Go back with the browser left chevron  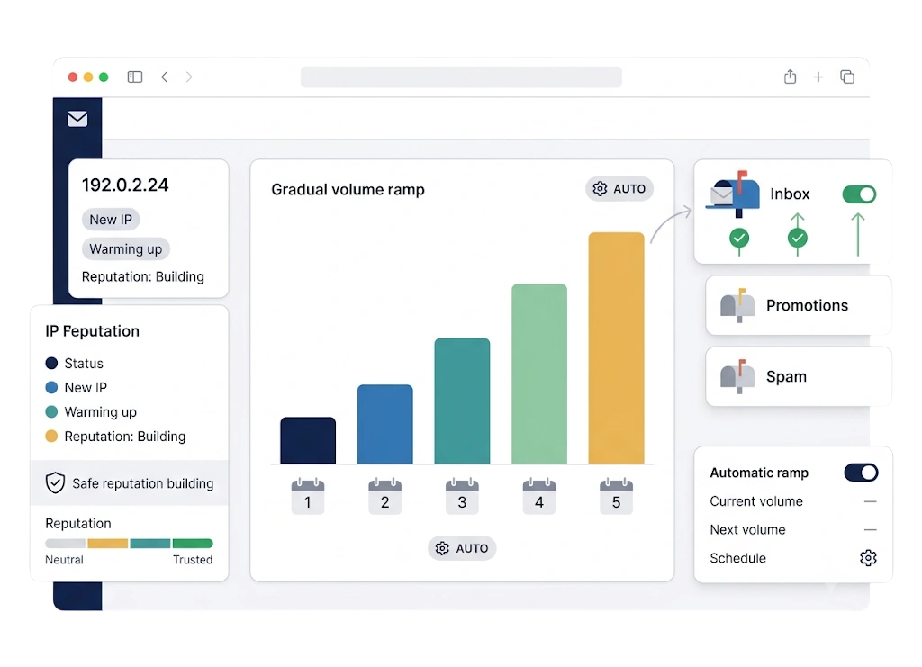(165, 77)
